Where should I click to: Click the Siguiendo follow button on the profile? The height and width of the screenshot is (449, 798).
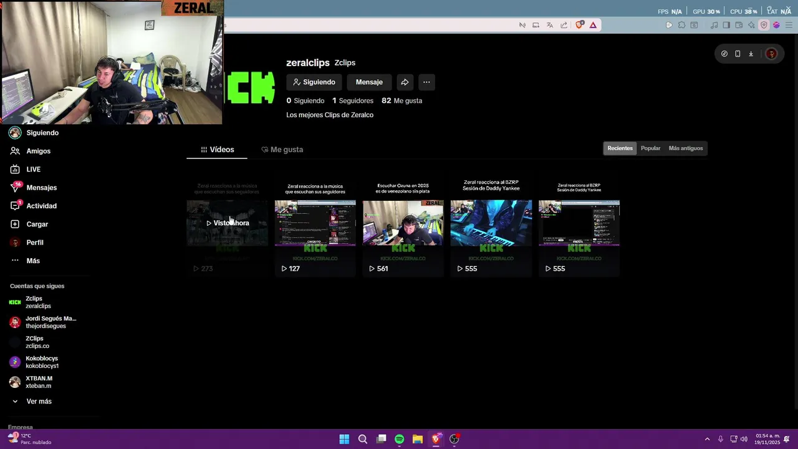pos(314,82)
